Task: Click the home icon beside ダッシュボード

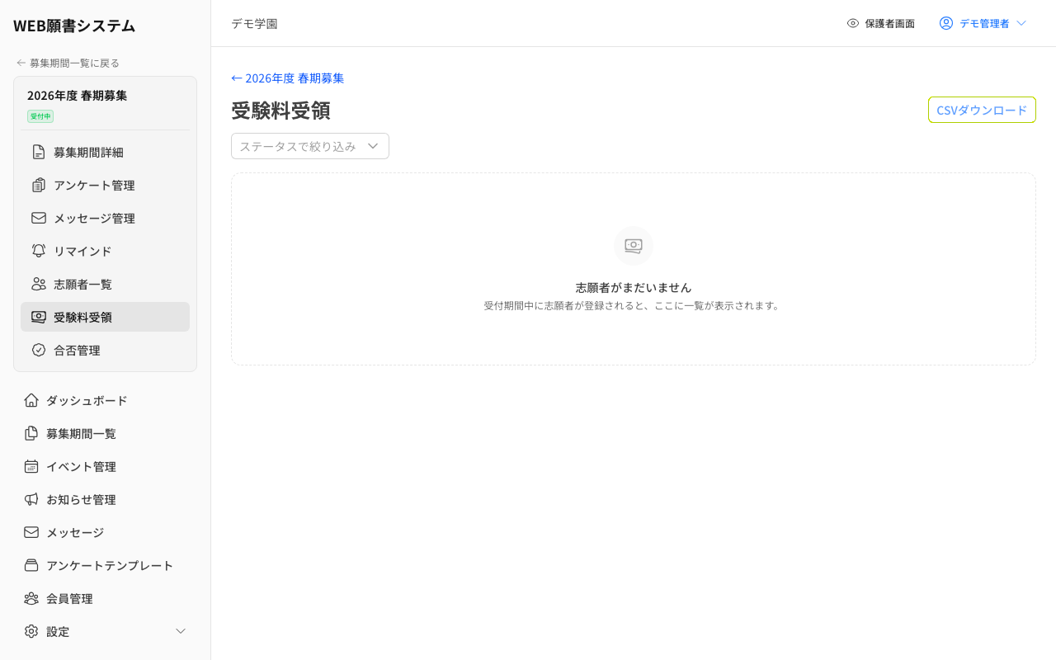Action: (31, 400)
